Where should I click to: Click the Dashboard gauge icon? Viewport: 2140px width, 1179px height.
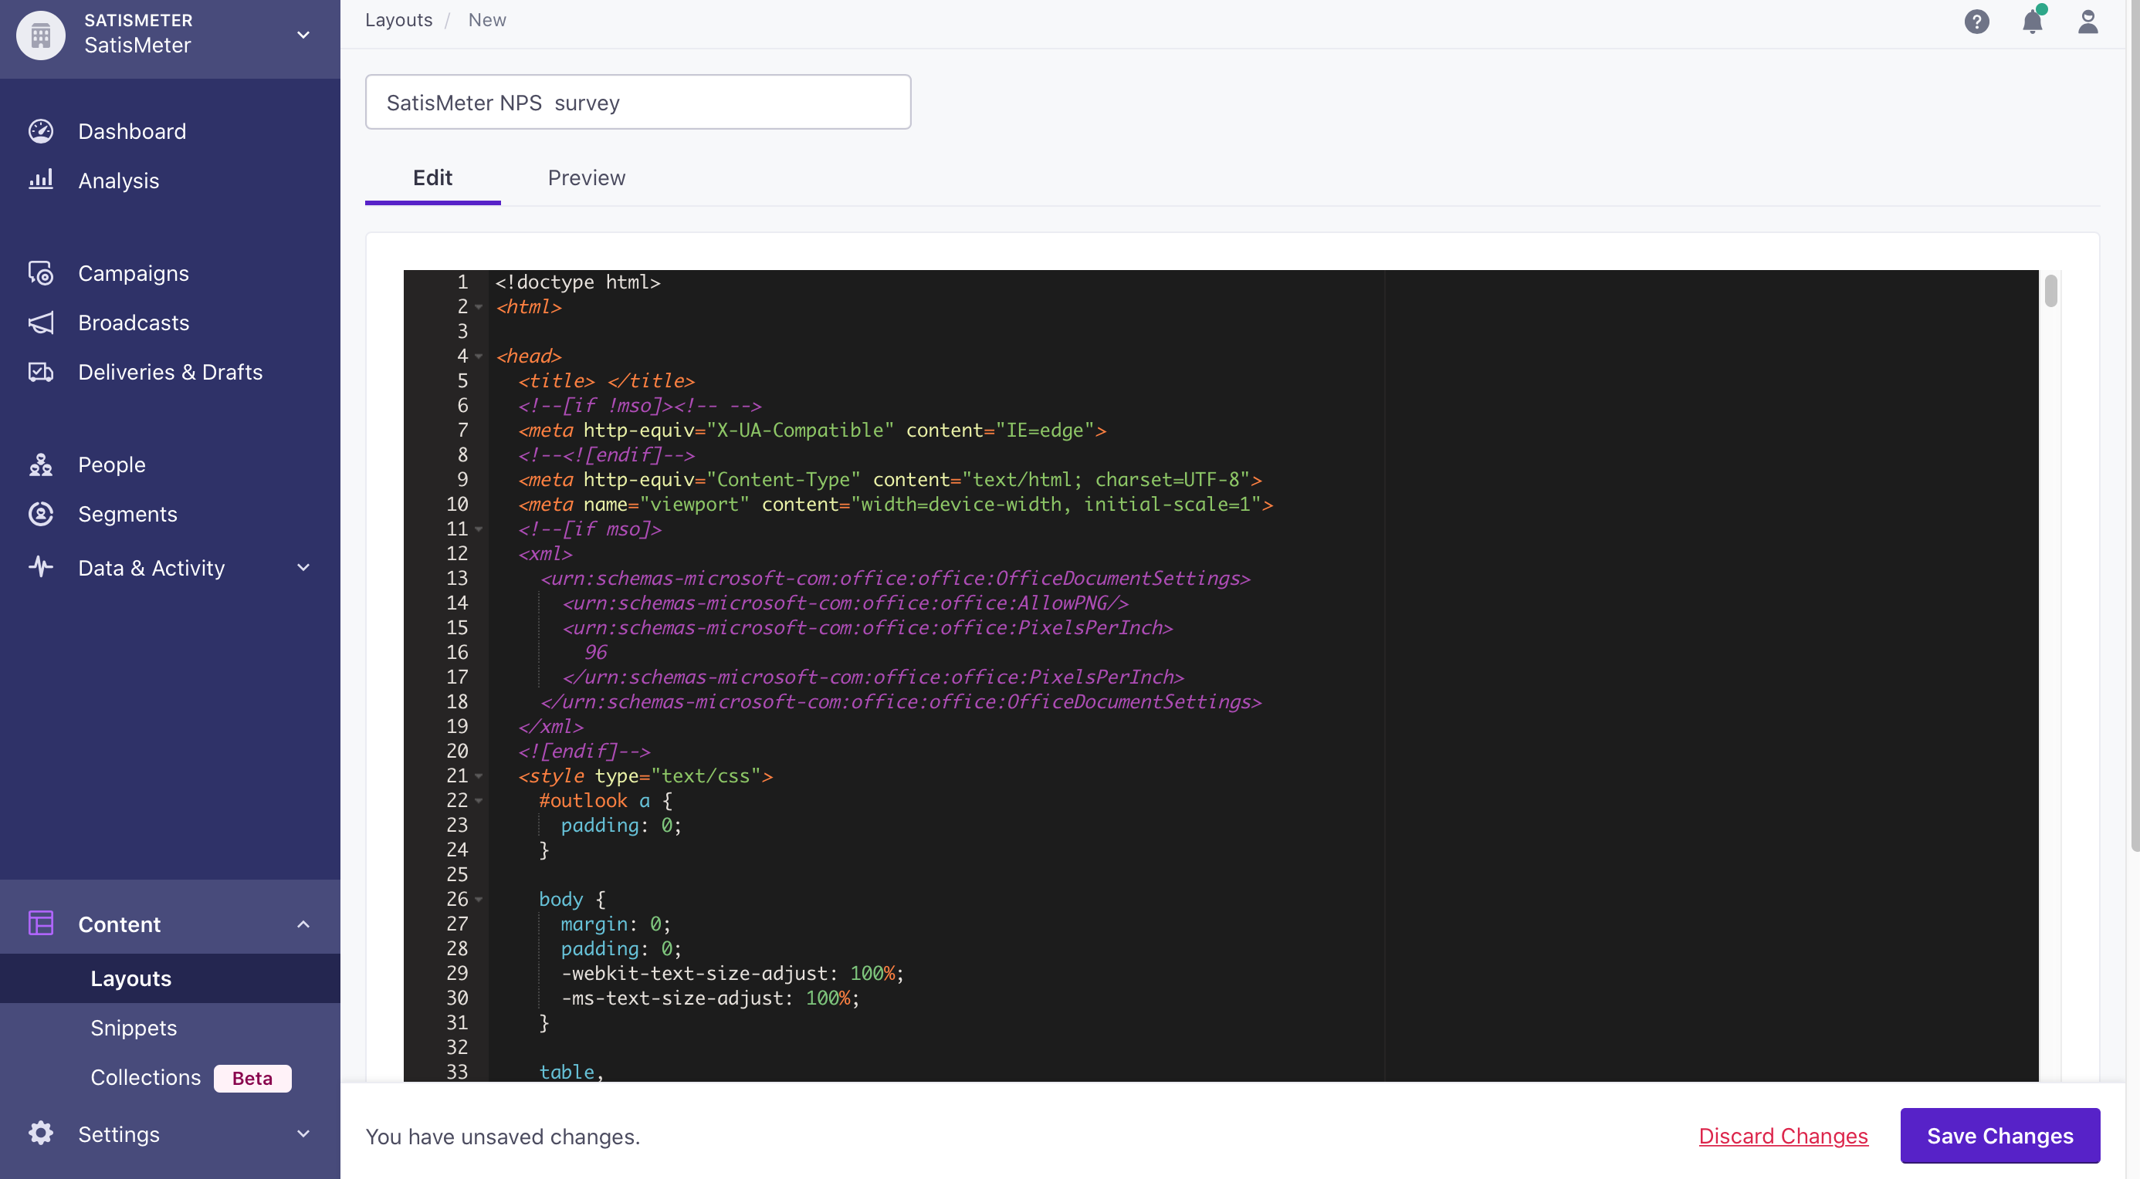pyautogui.click(x=41, y=131)
